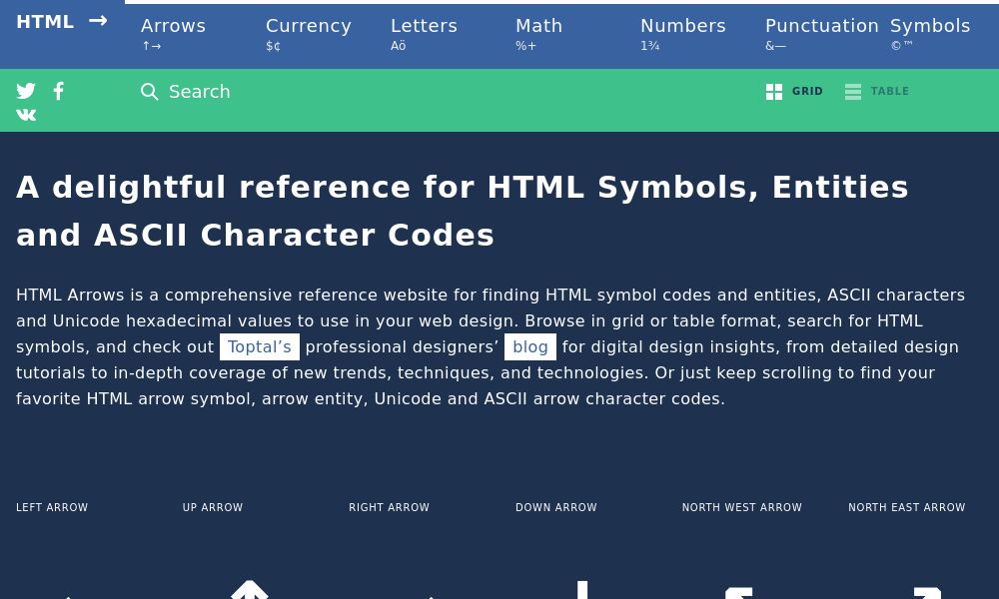Click the grid layout icon next to GRID
Image resolution: width=999 pixels, height=599 pixels.
774,91
